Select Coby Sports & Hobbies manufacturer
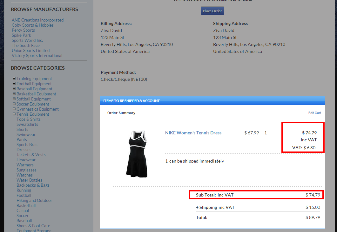The width and height of the screenshot is (337, 232). click(32, 25)
